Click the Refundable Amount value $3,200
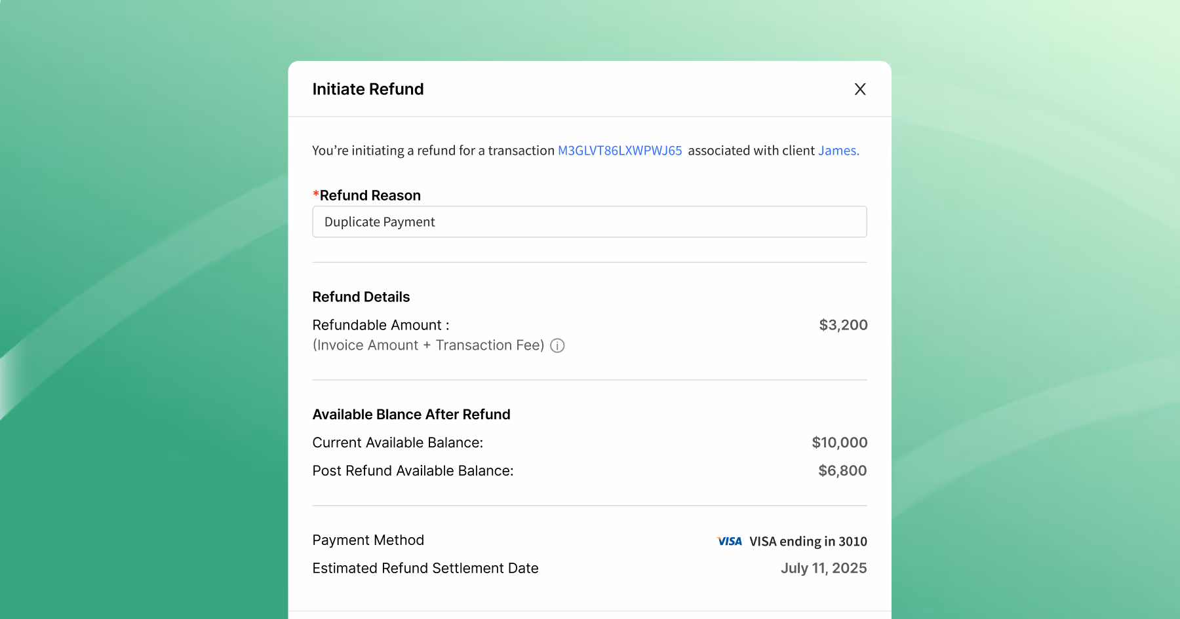Viewport: 1180px width, 619px height. click(x=842, y=325)
